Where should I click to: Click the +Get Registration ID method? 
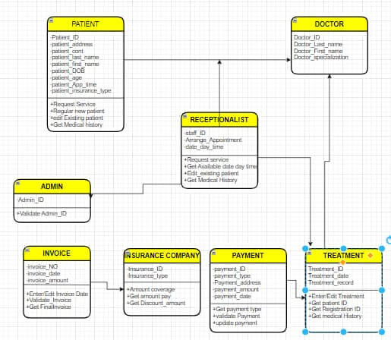pyautogui.click(x=334, y=309)
